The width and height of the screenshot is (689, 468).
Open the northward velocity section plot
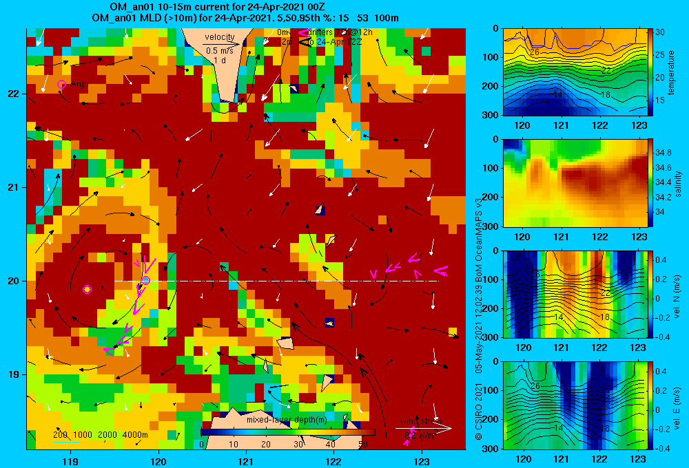[575, 294]
